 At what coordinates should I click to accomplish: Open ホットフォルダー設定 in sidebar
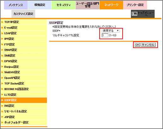pos(24,122)
